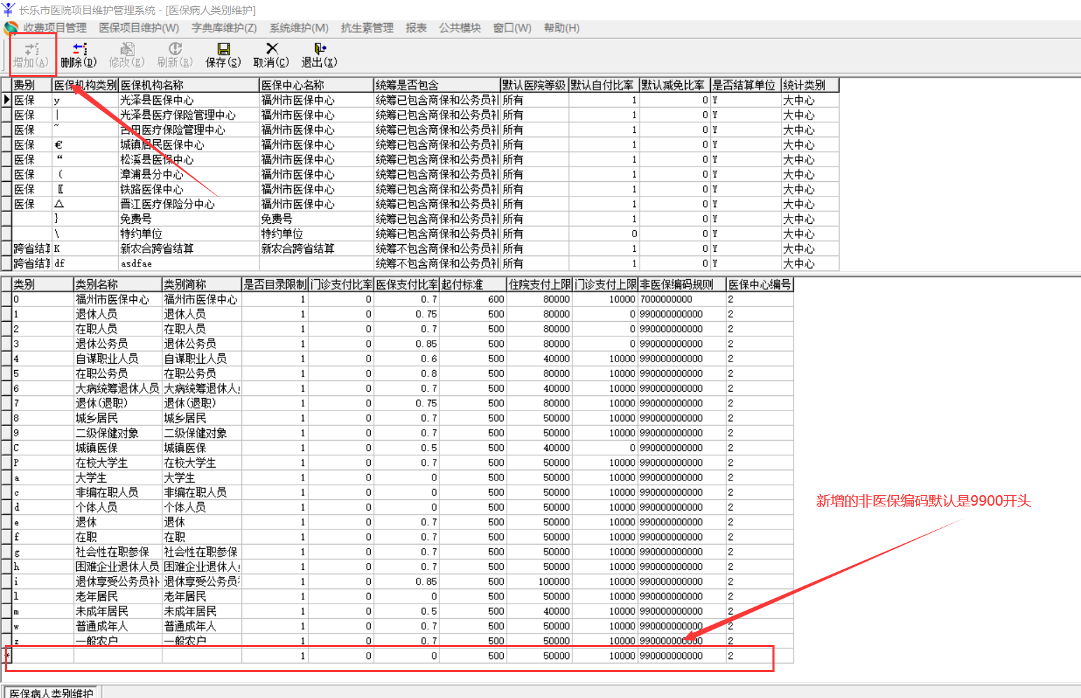This screenshot has width=1081, height=698.
Task: Open the 字典库维护(Z) menu
Action: point(225,28)
